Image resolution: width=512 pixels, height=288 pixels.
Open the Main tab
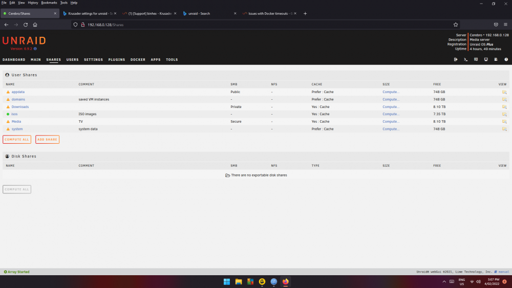(x=36, y=60)
